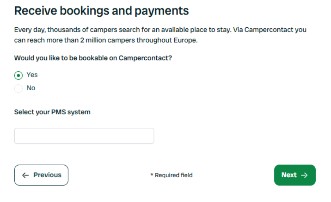The width and height of the screenshot is (331, 202).
Task: Click the paragraph about thousands of campers
Action: click(x=160, y=30)
